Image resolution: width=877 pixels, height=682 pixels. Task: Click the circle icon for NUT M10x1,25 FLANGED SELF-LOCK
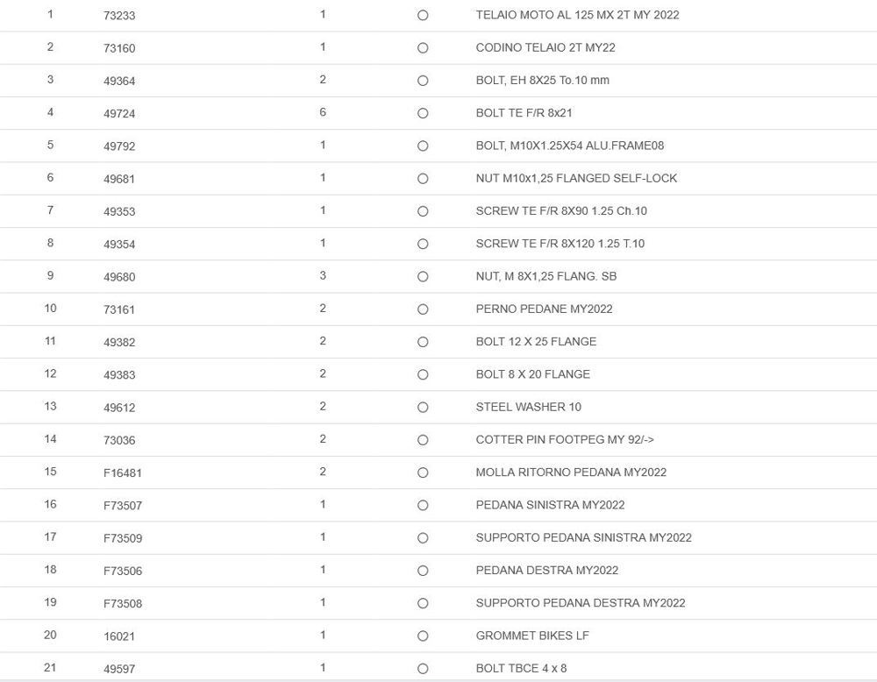pyautogui.click(x=423, y=179)
